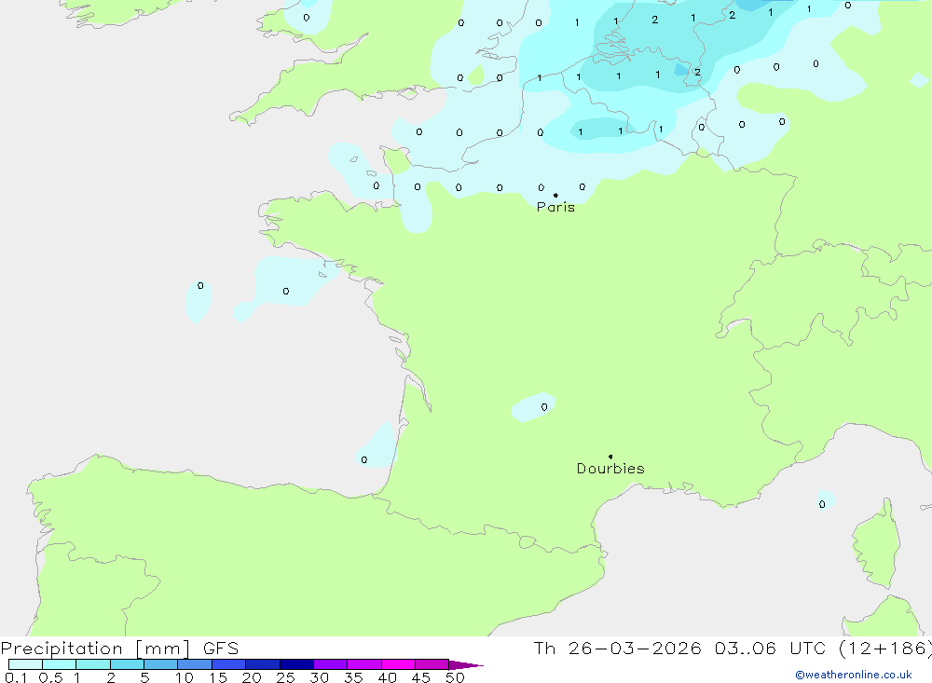Click the legend value label 45
The width and height of the screenshot is (932, 683).
421,677
